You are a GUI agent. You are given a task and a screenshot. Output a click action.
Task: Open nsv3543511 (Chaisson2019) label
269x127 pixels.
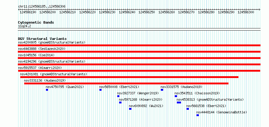click(x=197, y=93)
